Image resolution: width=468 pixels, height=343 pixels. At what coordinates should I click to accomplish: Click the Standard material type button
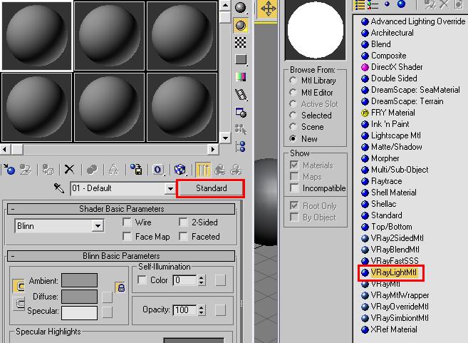tap(211, 188)
